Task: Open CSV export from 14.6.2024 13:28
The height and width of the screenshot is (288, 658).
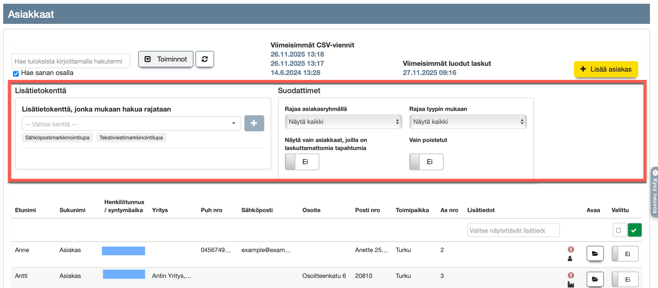Action: 295,73
